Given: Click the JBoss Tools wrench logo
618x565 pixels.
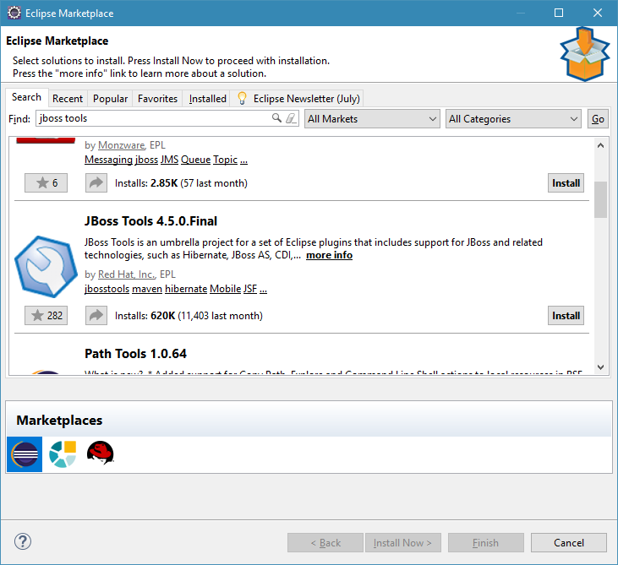Looking at the screenshot, I should 46,267.
